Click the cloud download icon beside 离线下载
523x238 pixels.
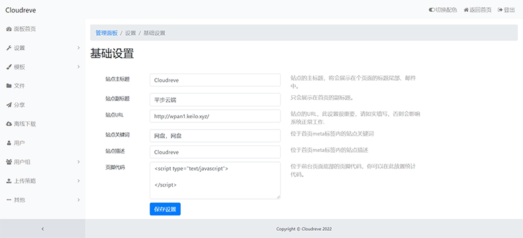click(x=9, y=124)
